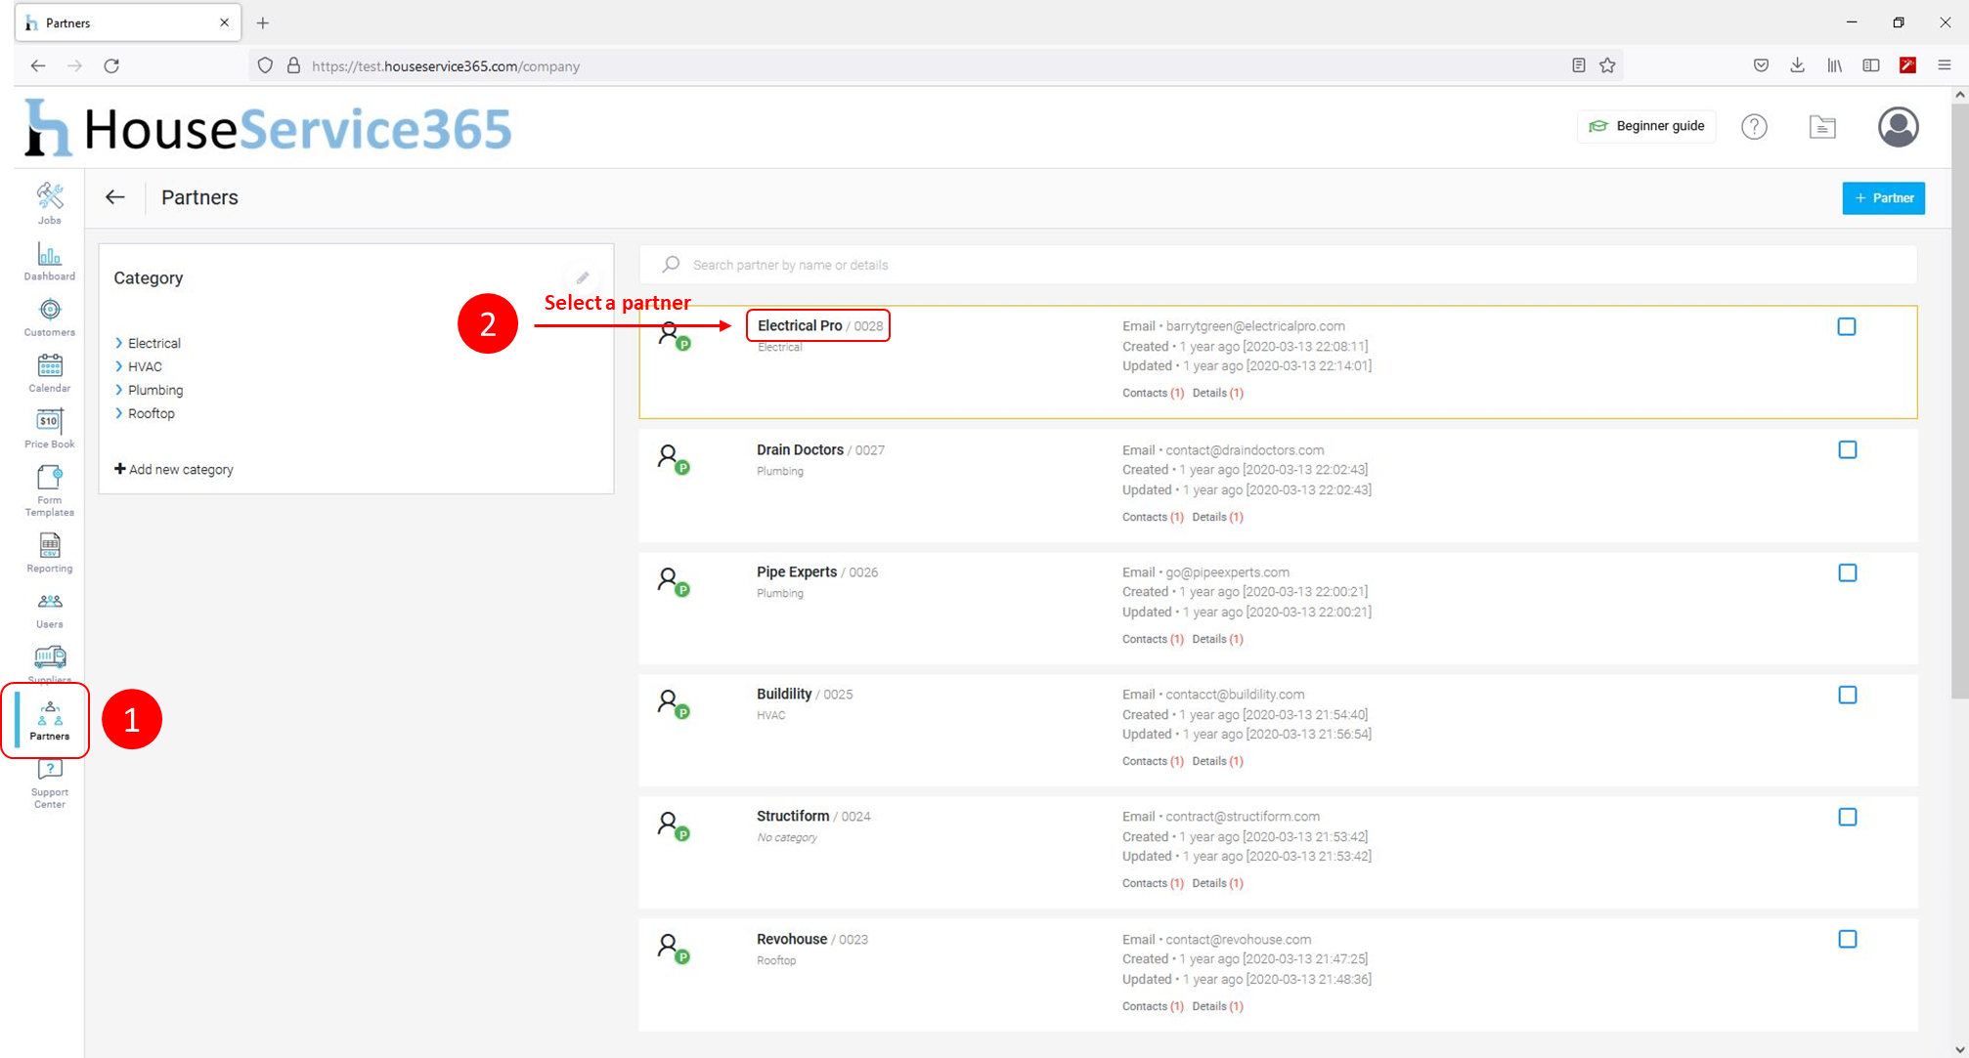
Task: Open the Price Book sidebar item
Action: (x=49, y=429)
